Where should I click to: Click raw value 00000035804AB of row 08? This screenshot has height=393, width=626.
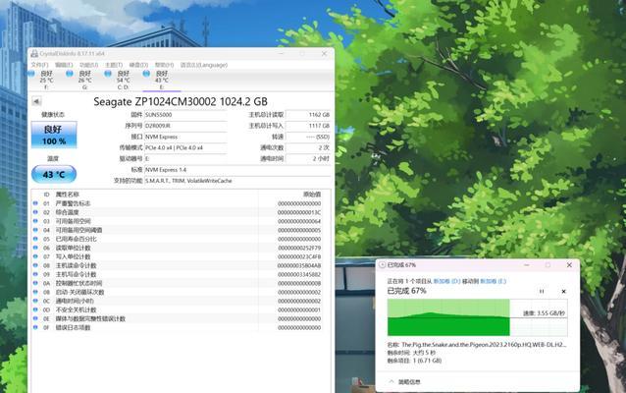(299, 265)
